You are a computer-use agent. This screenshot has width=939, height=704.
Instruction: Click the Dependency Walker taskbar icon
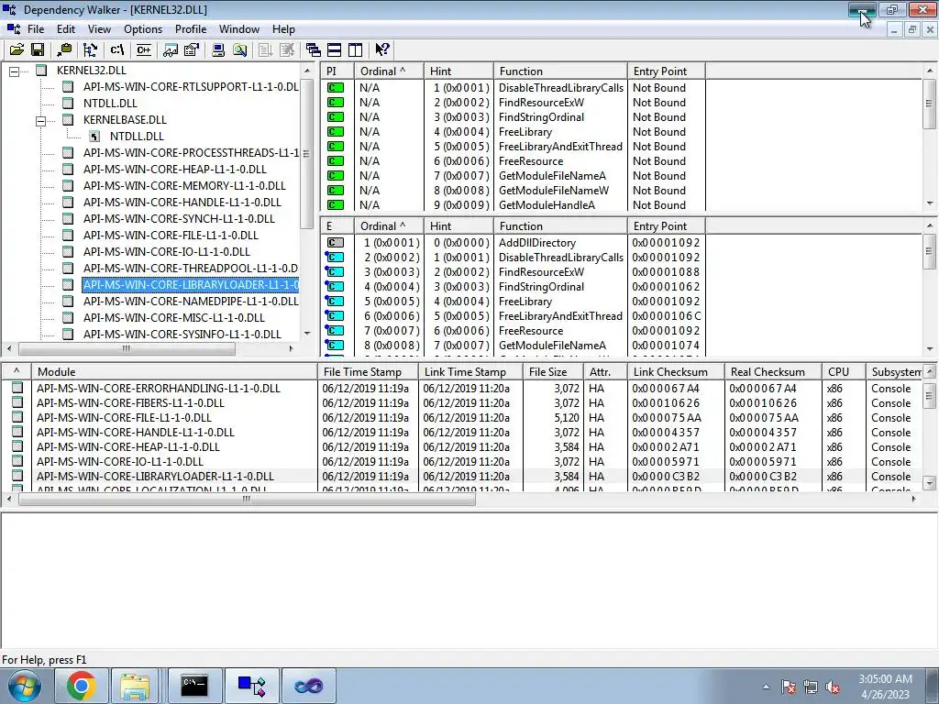coord(251,686)
